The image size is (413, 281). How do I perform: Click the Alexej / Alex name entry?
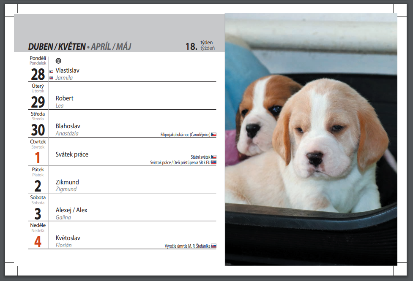71,210
